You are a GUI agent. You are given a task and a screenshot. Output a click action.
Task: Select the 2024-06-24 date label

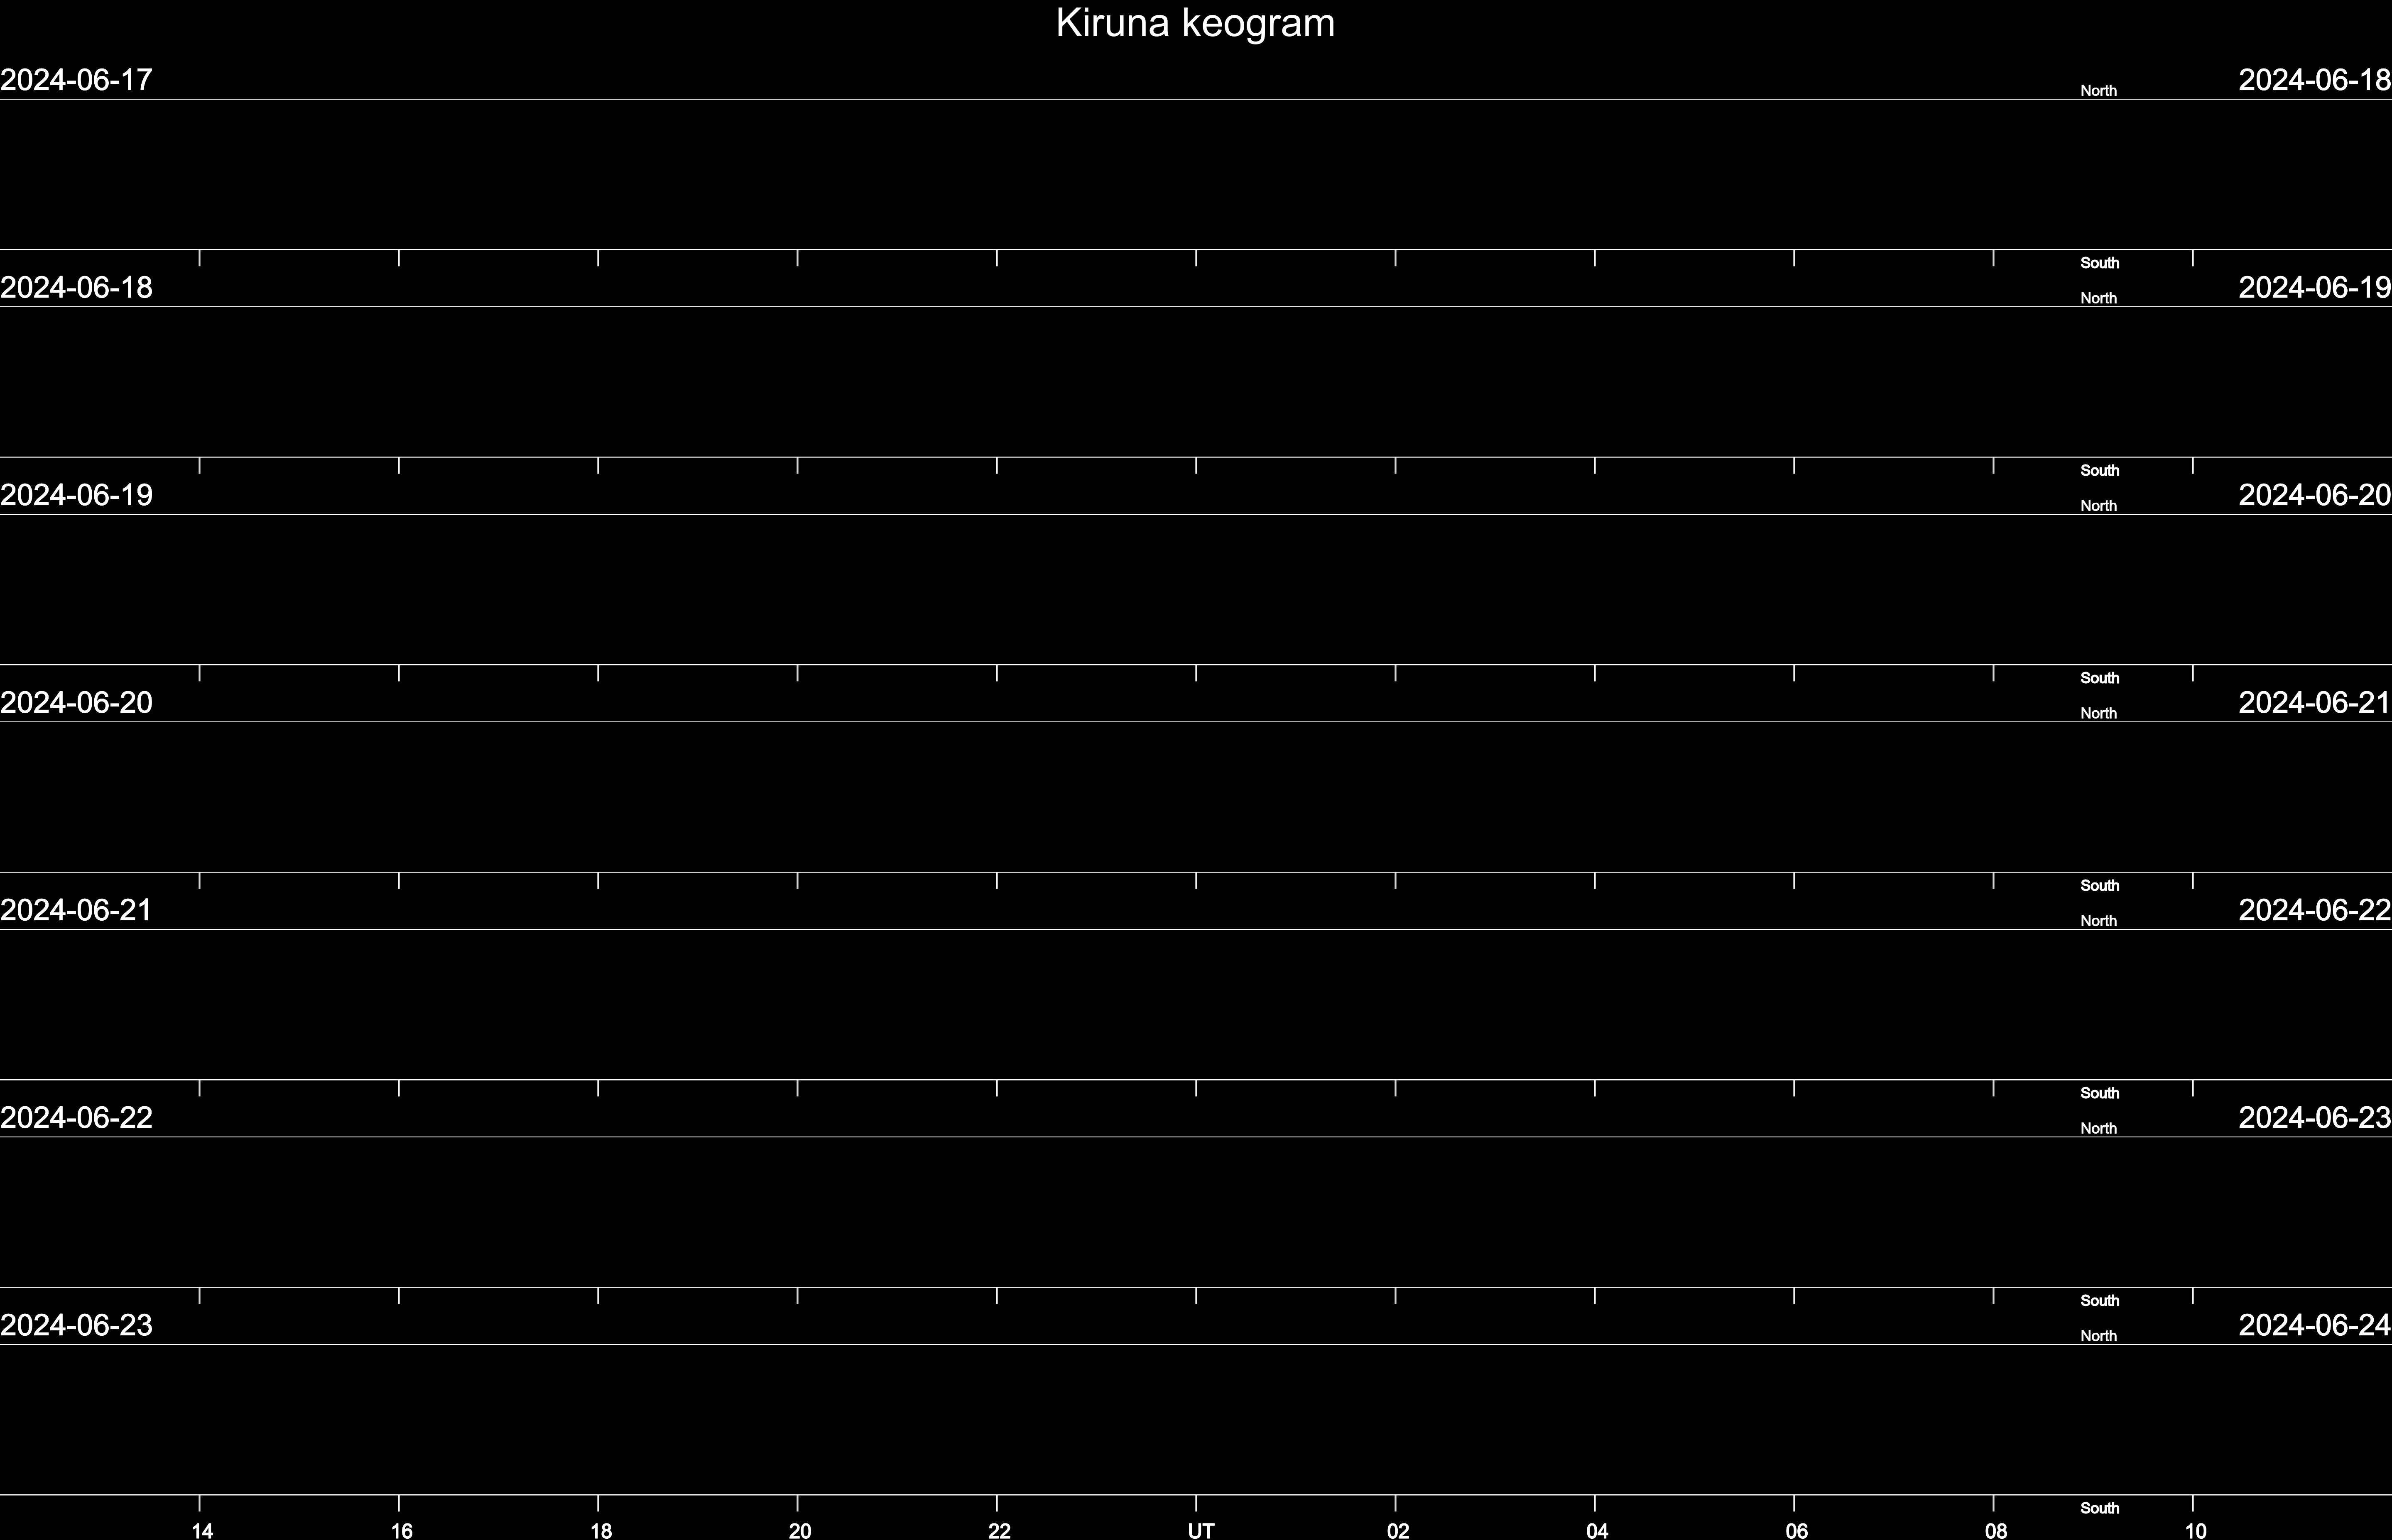[2315, 1325]
